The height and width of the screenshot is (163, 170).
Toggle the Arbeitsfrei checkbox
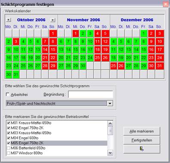[8, 95]
